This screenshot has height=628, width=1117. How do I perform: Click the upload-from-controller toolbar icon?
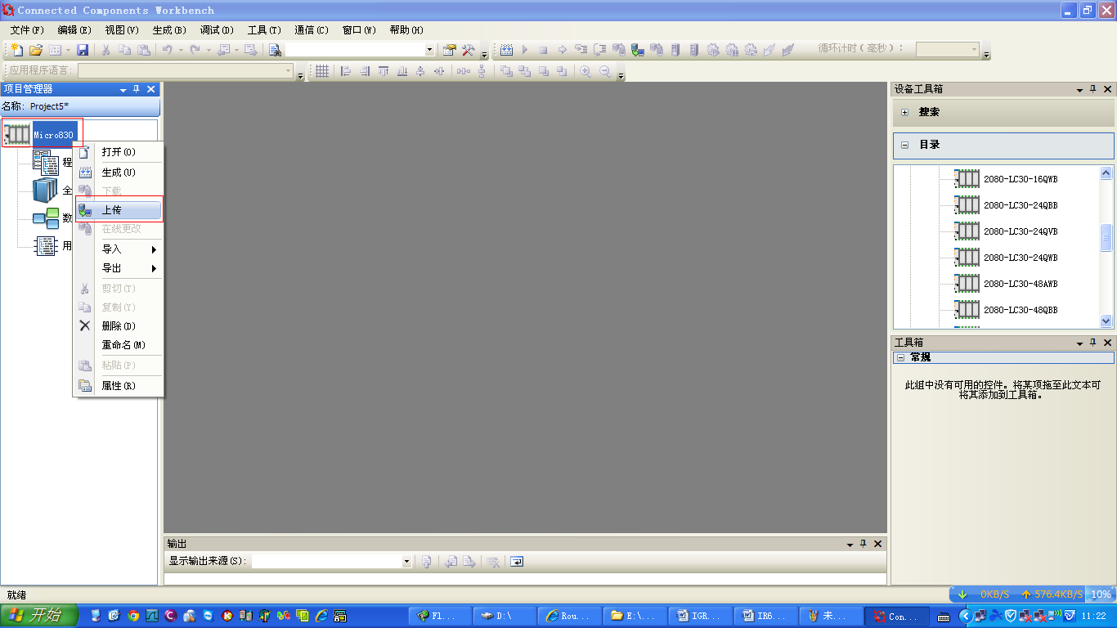tap(638, 50)
